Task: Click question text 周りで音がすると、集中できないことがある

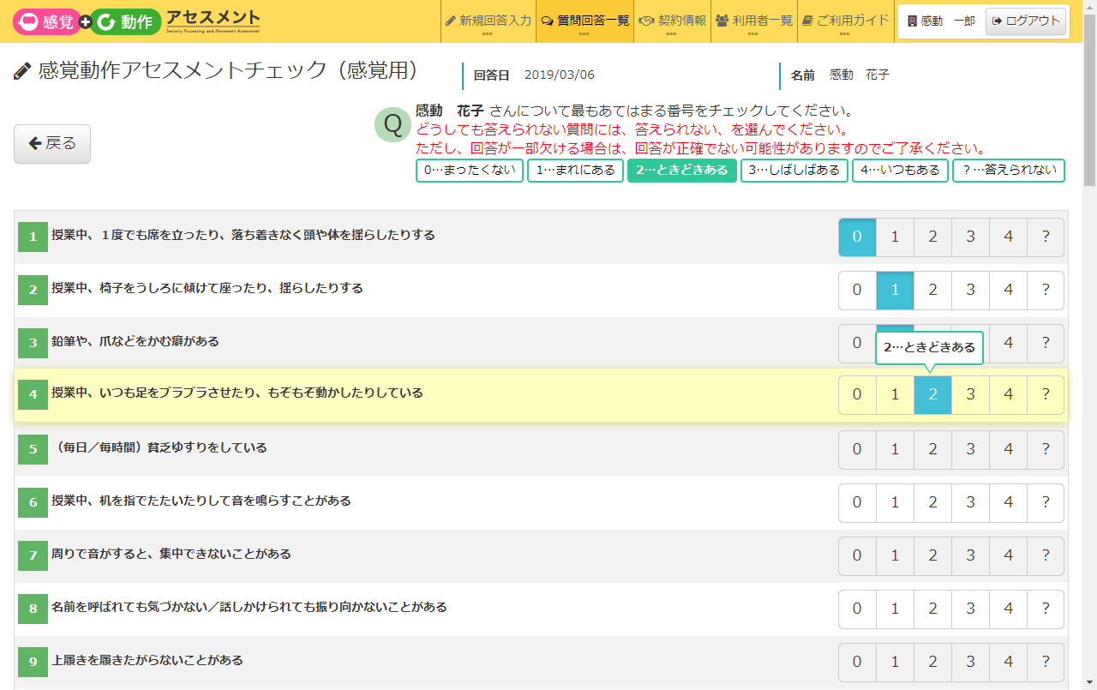Action: [171, 554]
